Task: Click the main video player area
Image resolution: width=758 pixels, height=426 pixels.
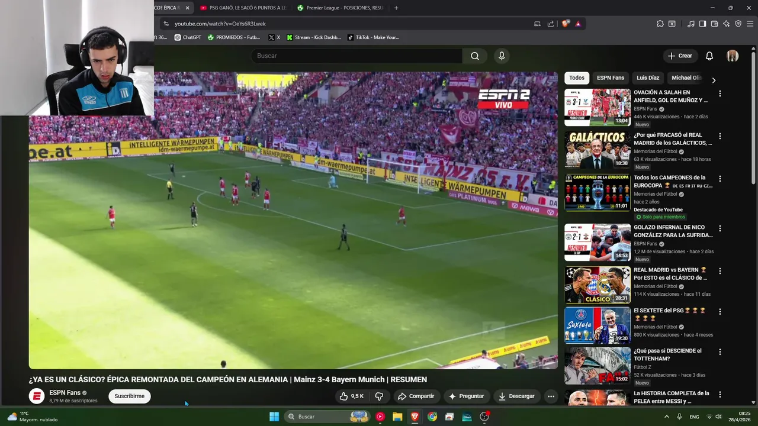Action: click(293, 221)
